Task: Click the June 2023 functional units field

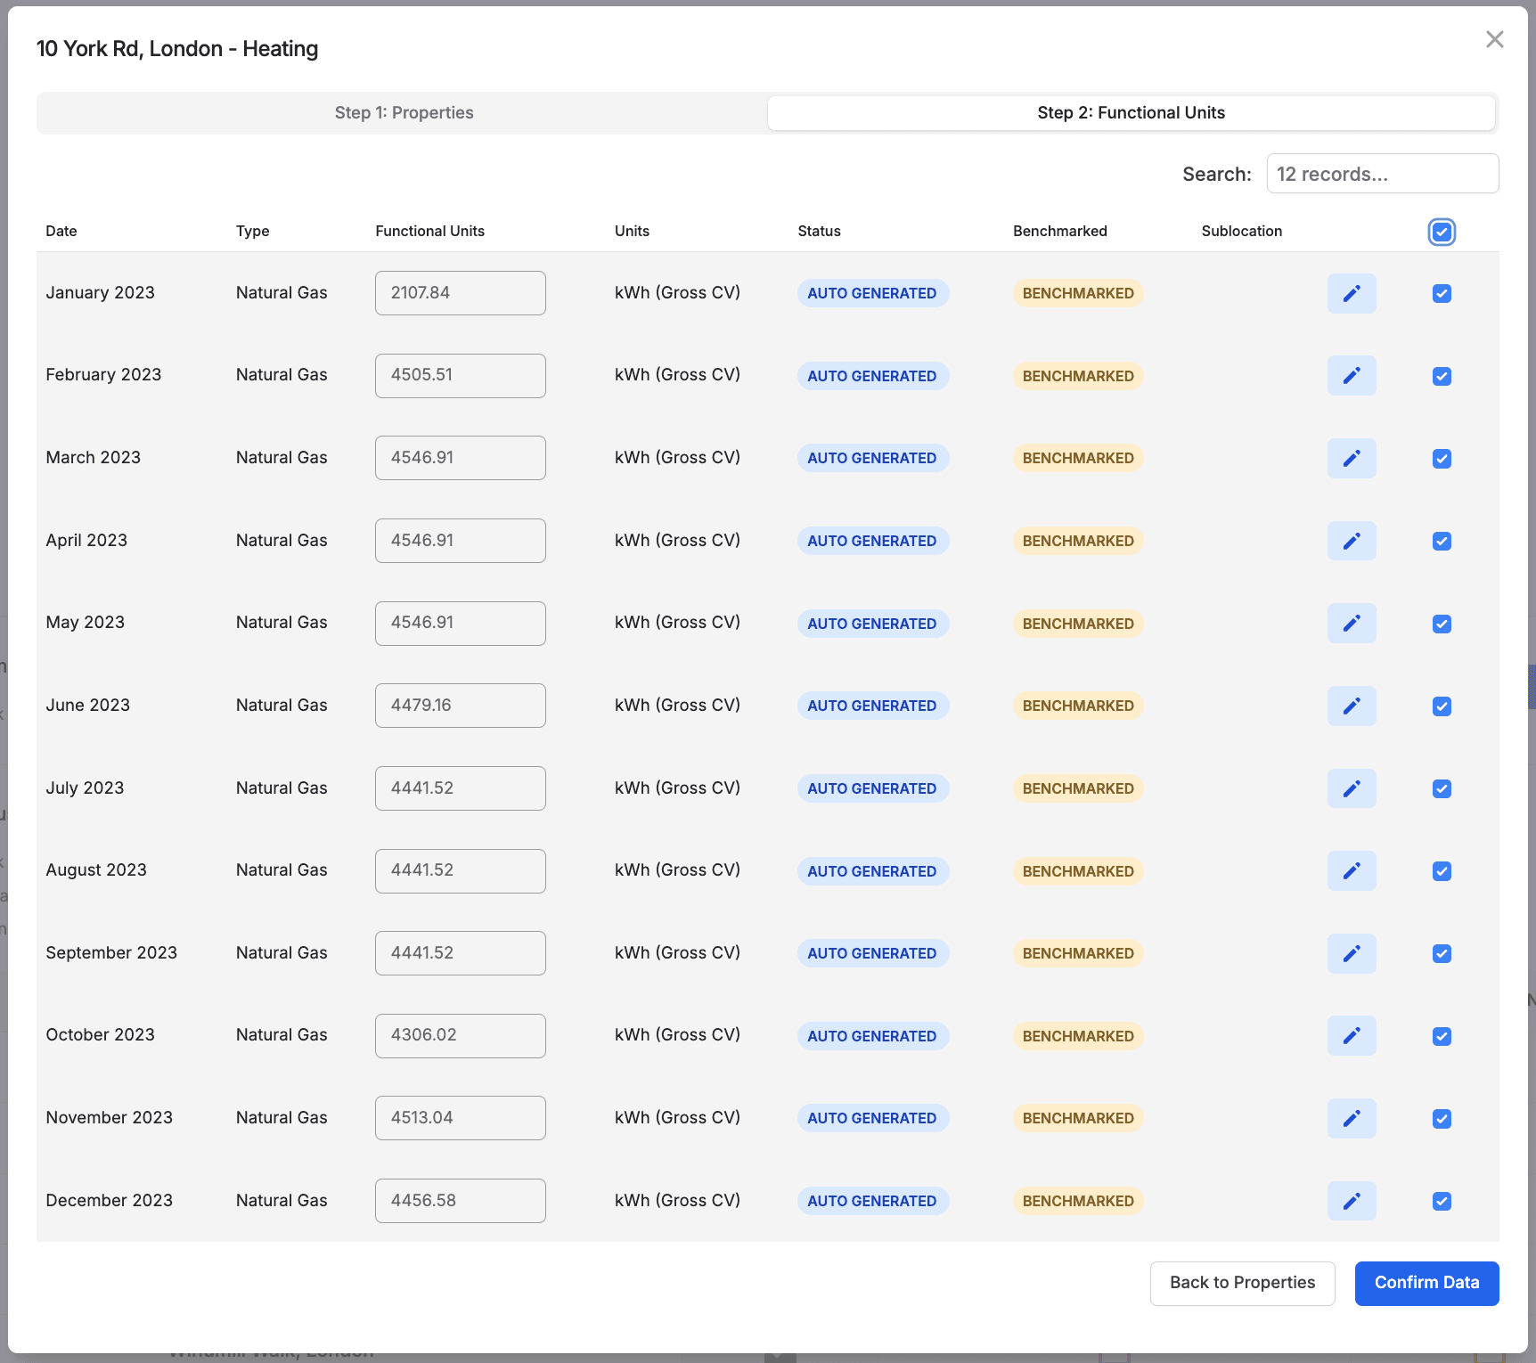Action: 460,706
